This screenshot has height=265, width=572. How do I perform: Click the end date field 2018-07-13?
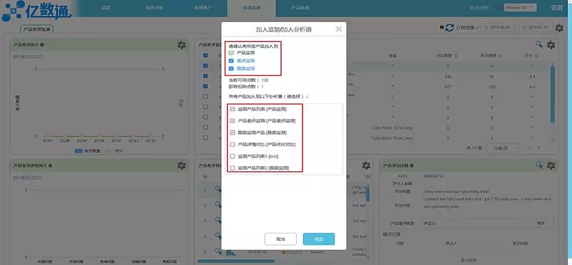536,27
